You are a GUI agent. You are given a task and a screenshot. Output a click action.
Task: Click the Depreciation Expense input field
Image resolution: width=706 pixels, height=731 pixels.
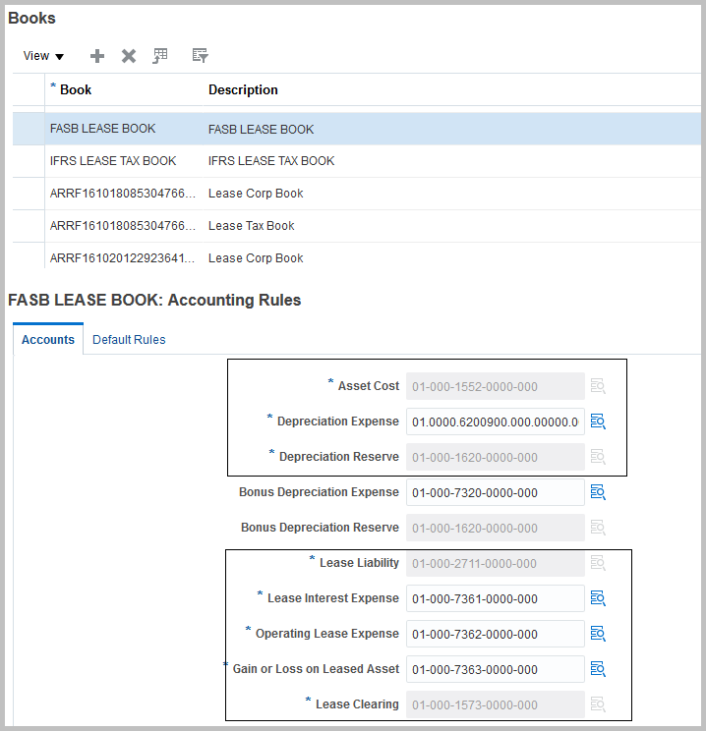[x=496, y=422]
